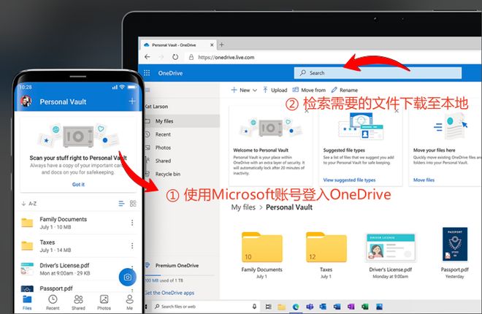482x314 pixels.
Task: Click the browser address bar URL
Action: click(226, 57)
